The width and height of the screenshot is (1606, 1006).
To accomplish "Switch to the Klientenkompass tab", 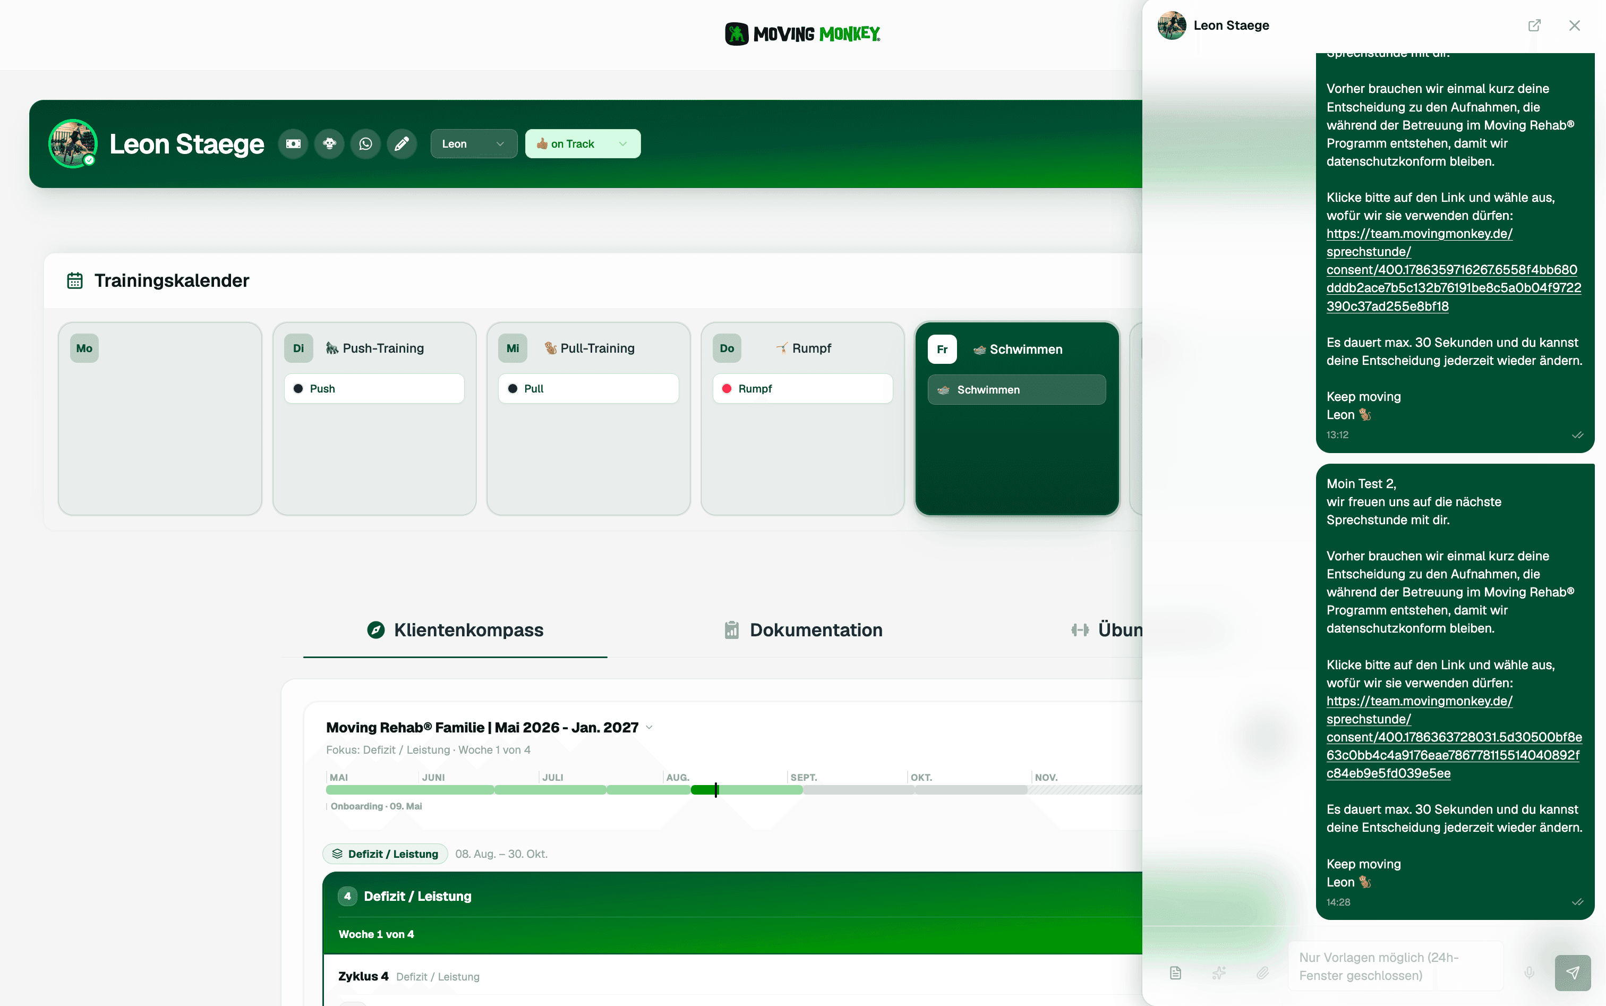I will point(455,630).
